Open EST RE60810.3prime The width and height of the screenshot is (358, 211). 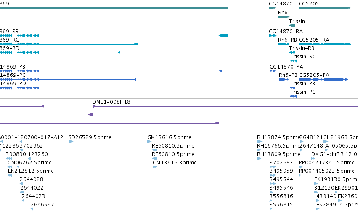[154, 150]
